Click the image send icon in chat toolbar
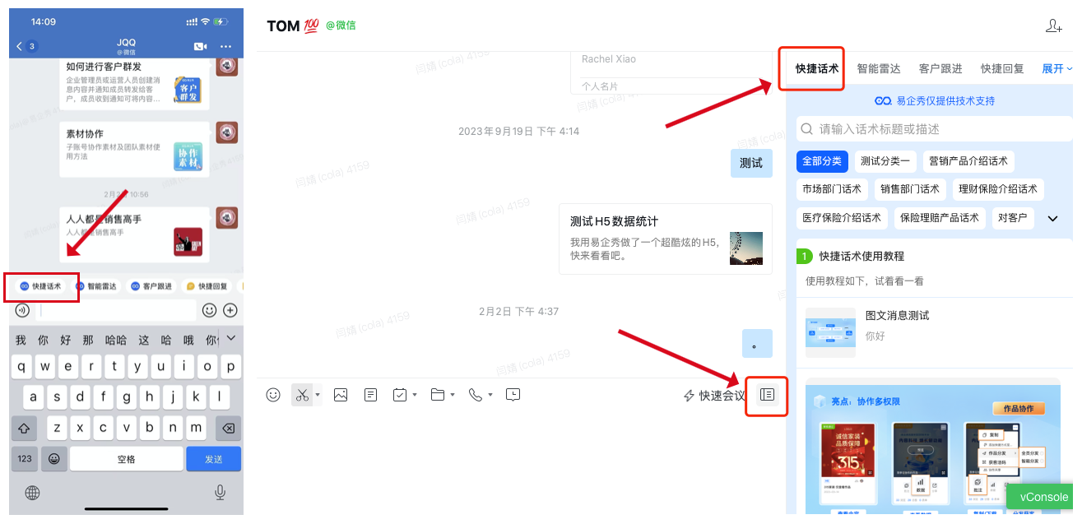The width and height of the screenshot is (1082, 524). click(x=341, y=395)
